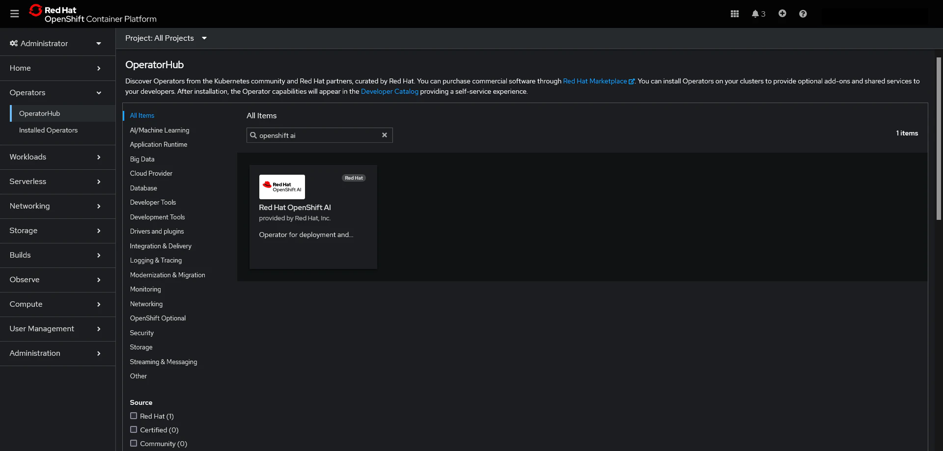Toggle the hamburger navigation menu
943x451 pixels.
coord(15,14)
